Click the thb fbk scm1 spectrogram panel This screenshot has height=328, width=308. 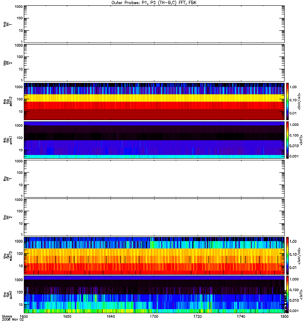(x=154, y=140)
